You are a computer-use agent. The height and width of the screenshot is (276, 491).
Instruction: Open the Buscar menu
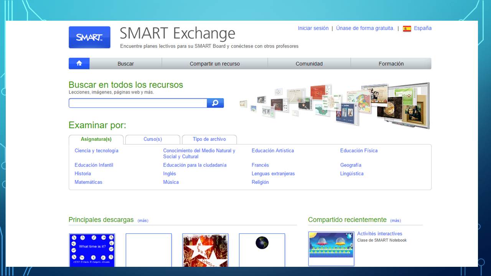(125, 64)
